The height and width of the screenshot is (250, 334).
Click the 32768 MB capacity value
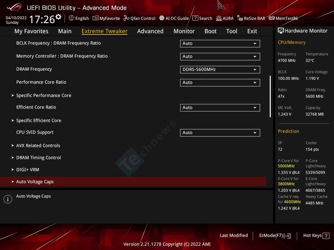point(314,114)
